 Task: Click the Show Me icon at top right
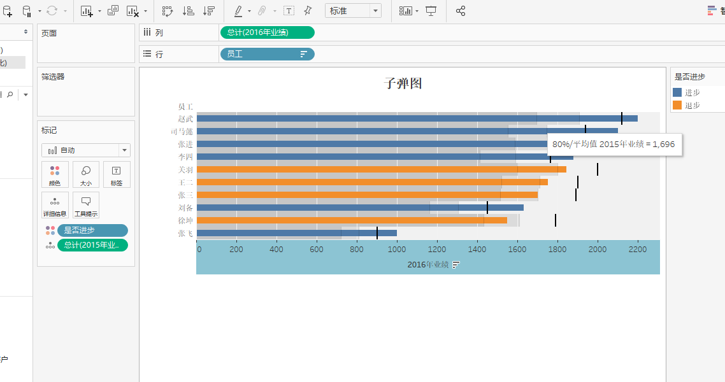click(x=712, y=11)
